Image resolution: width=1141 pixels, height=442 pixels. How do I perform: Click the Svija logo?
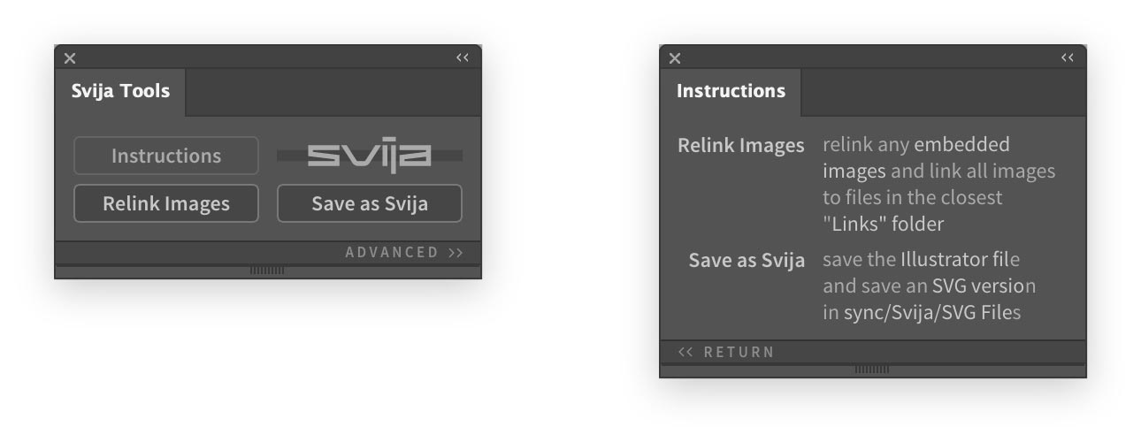[x=370, y=156]
